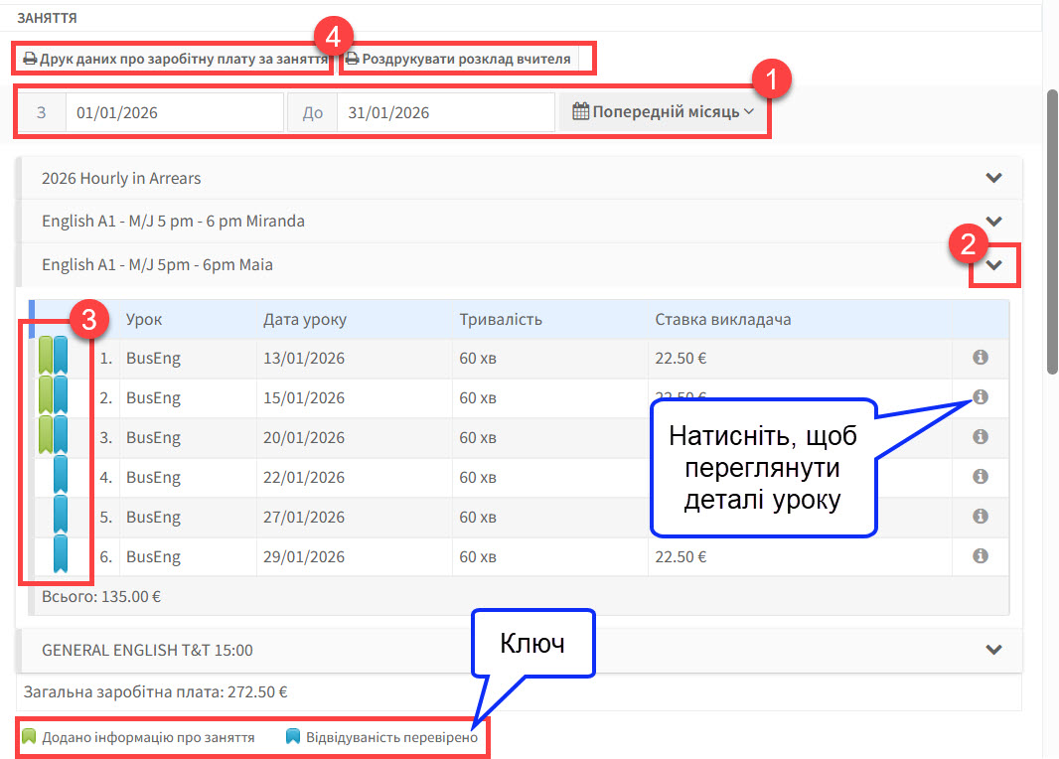Collapse English A1 Maia class section
1059x759 pixels.
click(993, 265)
